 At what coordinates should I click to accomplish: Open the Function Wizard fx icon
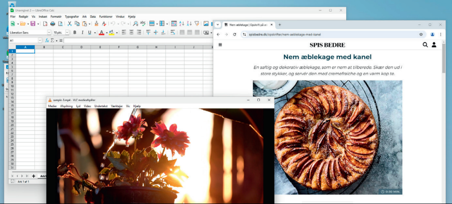pyautogui.click(x=47, y=41)
